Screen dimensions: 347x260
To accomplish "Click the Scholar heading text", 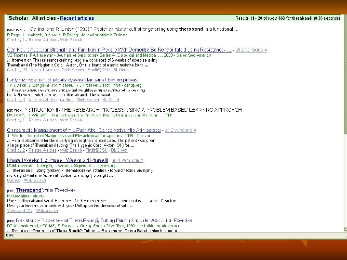I will pos(18,18).
